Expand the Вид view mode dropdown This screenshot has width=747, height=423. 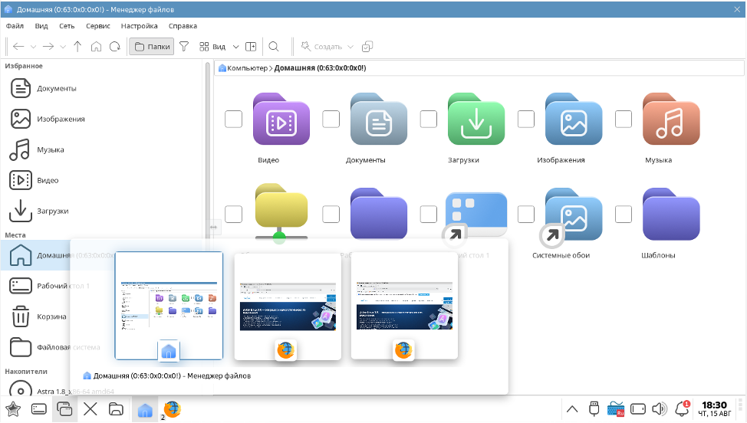pyautogui.click(x=236, y=47)
